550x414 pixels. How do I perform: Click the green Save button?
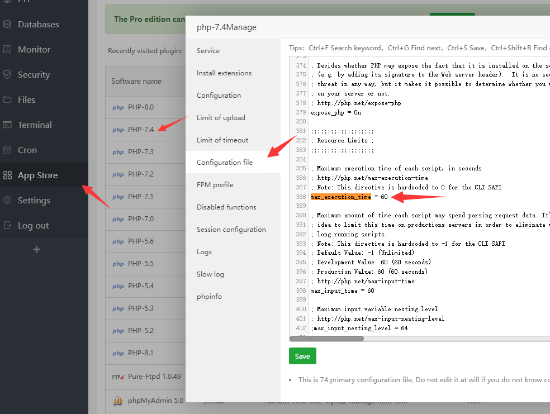[302, 356]
